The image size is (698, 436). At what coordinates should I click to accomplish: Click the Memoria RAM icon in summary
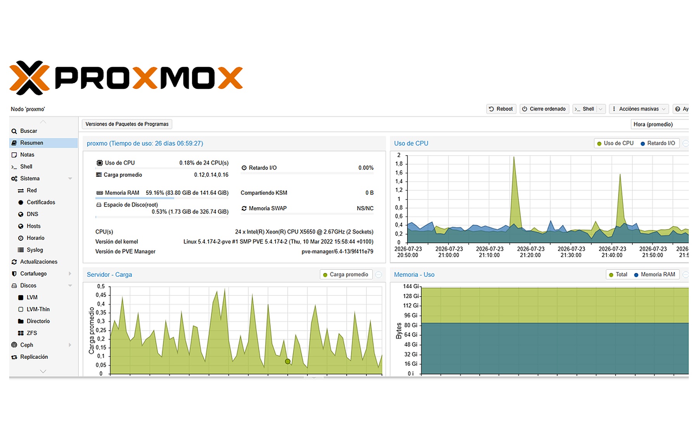click(100, 193)
